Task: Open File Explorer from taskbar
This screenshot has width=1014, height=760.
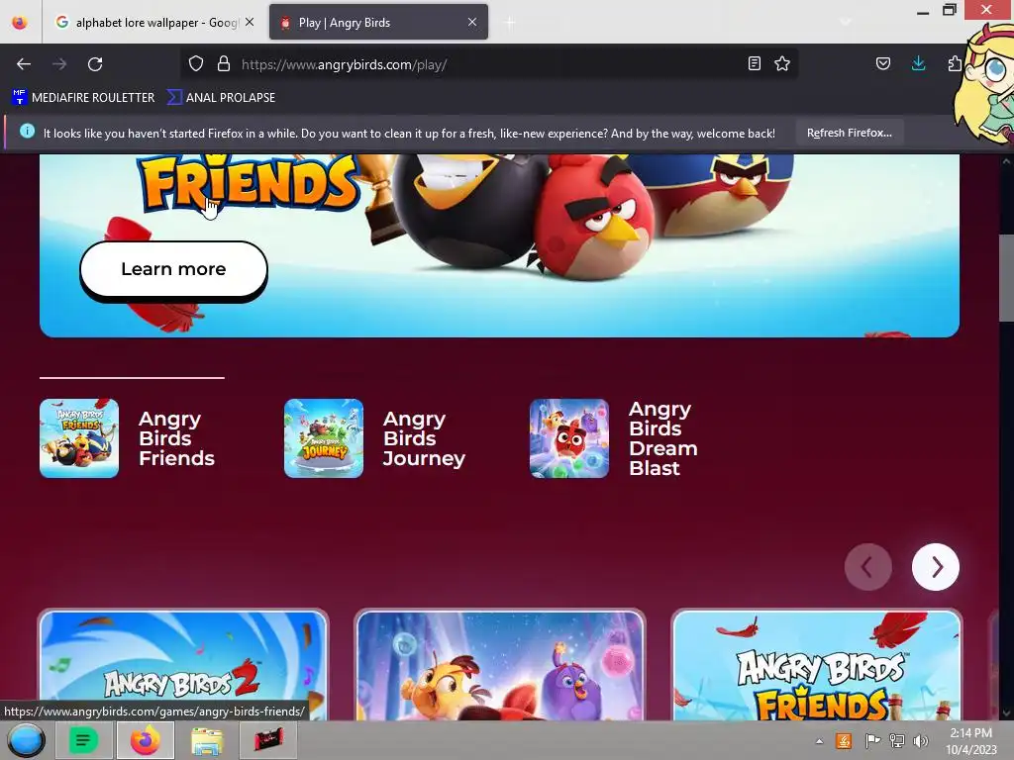Action: point(207,740)
